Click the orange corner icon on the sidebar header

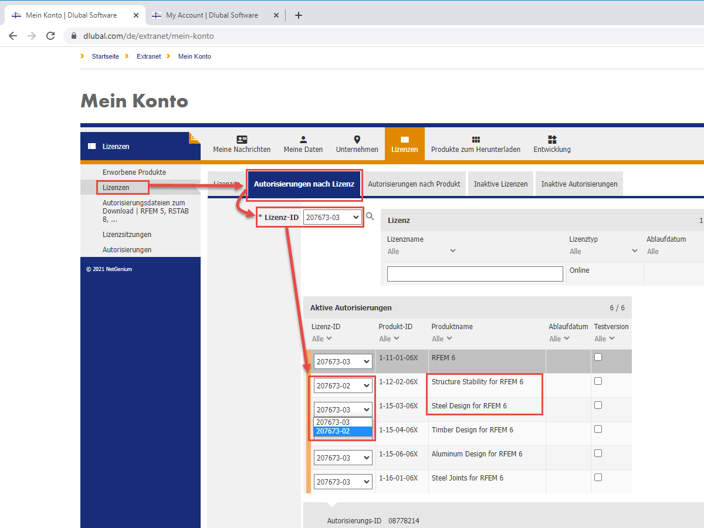(195, 138)
